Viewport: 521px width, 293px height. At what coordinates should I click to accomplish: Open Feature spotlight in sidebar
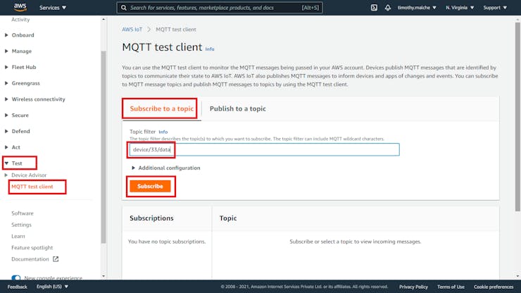click(x=32, y=248)
